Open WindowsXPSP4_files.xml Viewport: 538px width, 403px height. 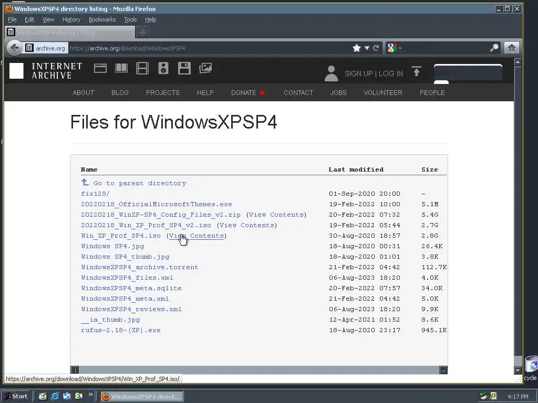[x=127, y=278]
